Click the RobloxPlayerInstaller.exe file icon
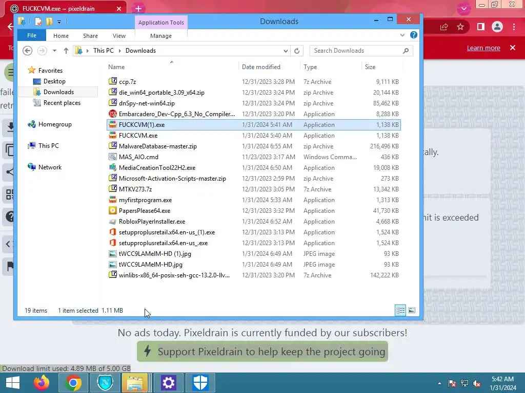Image resolution: width=525 pixels, height=393 pixels. coord(113,221)
